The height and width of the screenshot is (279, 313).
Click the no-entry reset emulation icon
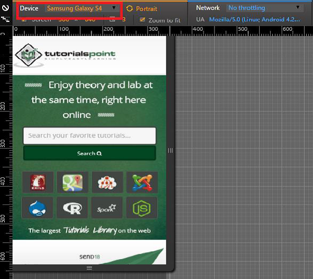coord(5,8)
